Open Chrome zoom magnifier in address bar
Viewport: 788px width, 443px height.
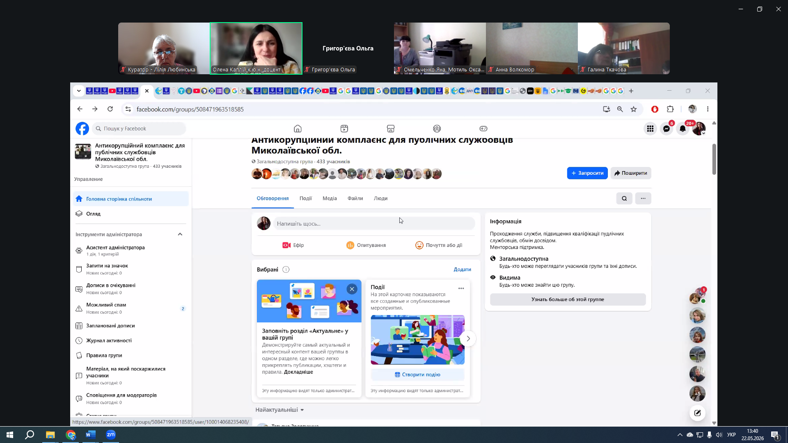[620, 109]
